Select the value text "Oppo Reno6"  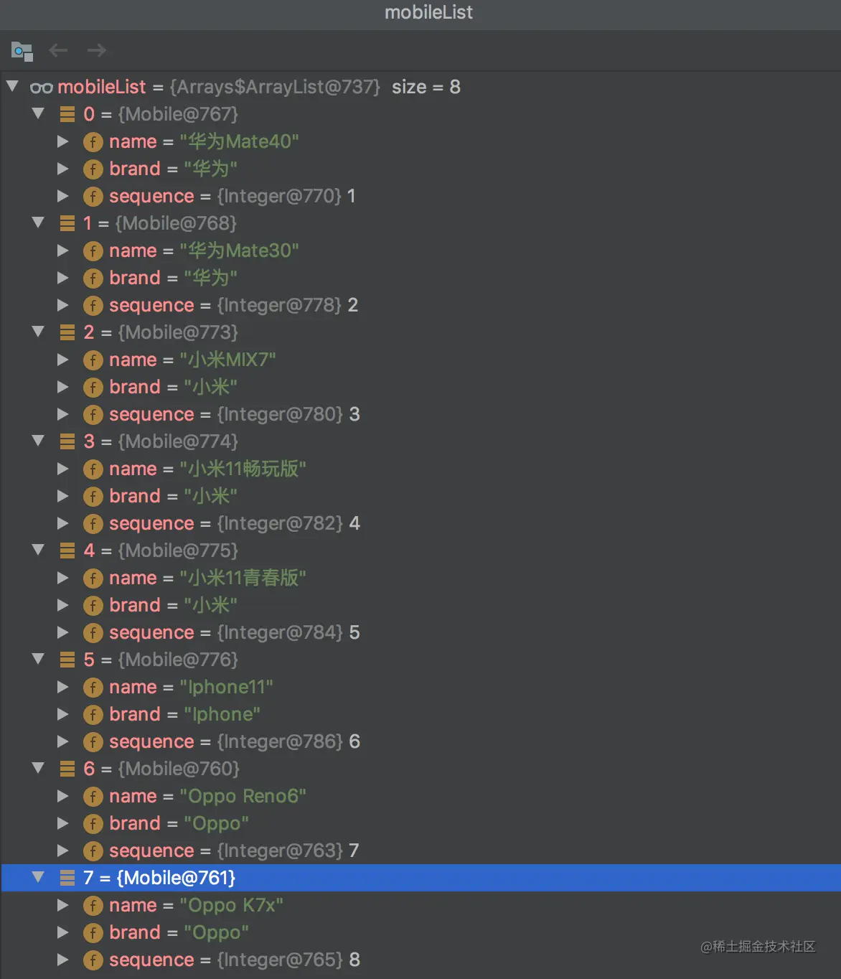[x=243, y=796]
